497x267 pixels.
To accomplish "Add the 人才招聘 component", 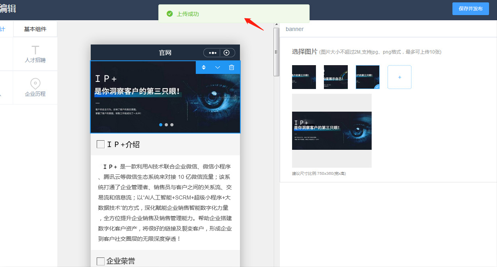I will coord(35,54).
